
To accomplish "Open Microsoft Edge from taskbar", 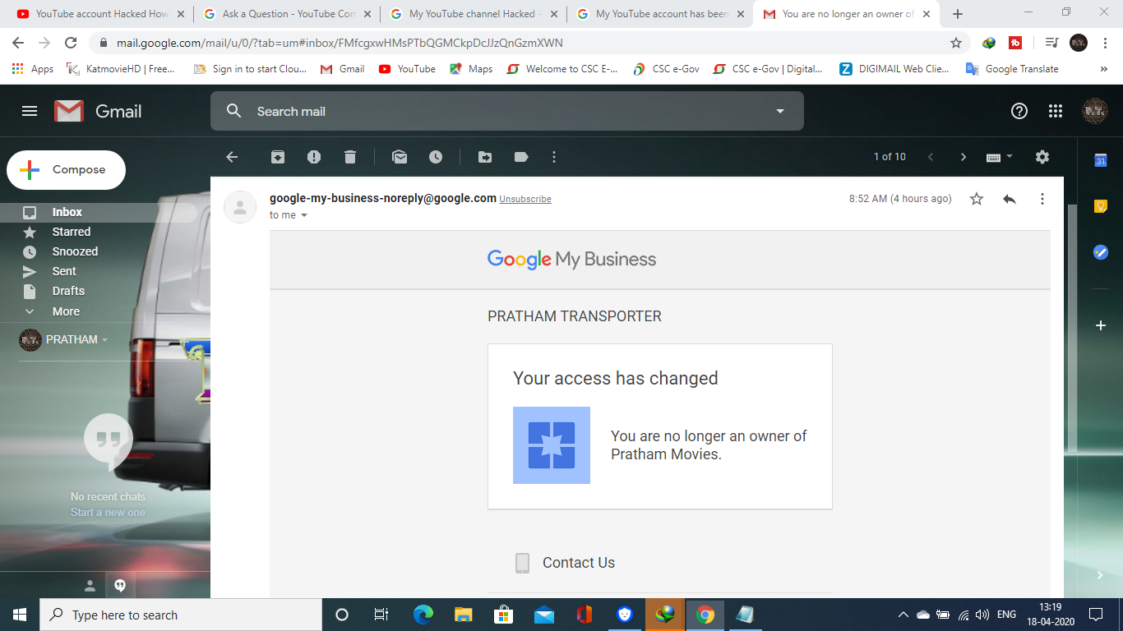I will [x=423, y=615].
